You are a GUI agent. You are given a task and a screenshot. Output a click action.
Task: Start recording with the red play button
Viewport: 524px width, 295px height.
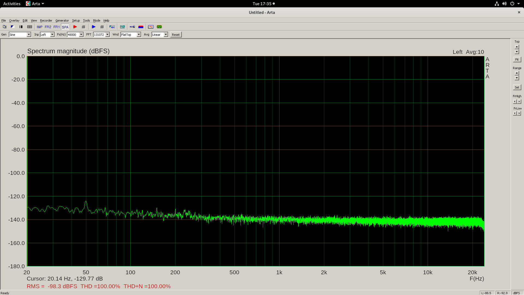[x=75, y=27]
